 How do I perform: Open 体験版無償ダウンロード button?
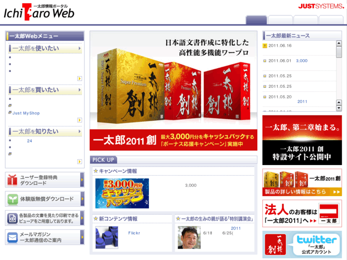pos(45,199)
